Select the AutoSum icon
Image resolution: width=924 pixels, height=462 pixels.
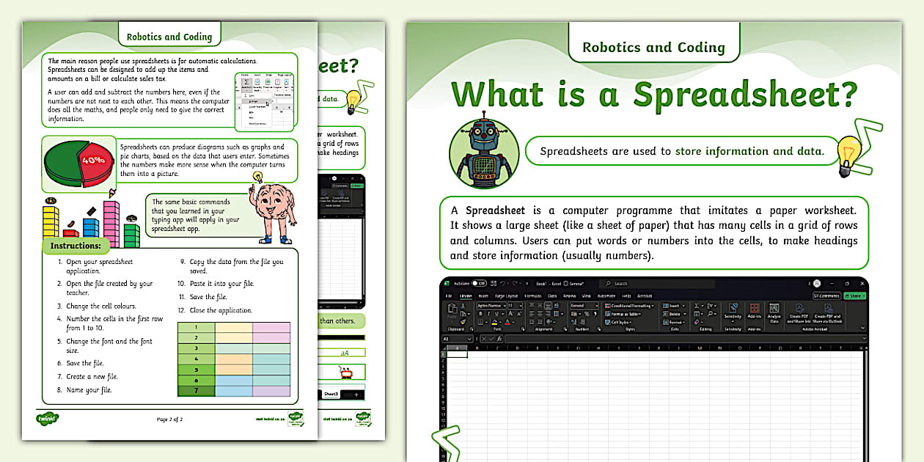(x=697, y=306)
